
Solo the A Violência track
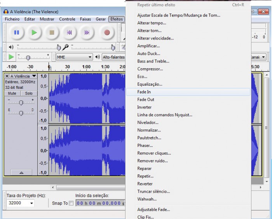pos(29,93)
